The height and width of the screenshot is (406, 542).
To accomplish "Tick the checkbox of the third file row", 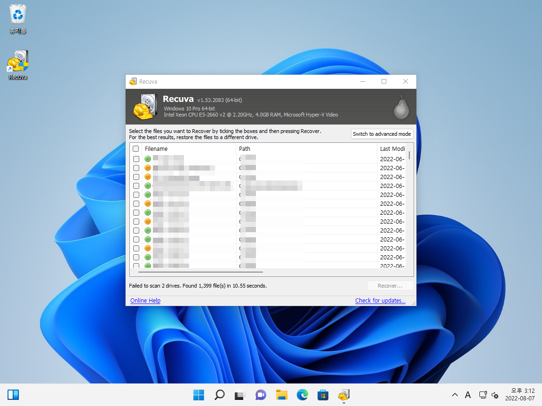I will (136, 177).
